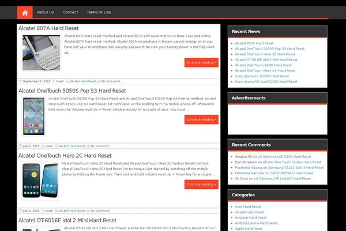Viewport: 346px width, 231px height.
Task: Open Sony Xperia E1 D2005 in Recent News
Action: [262, 76]
